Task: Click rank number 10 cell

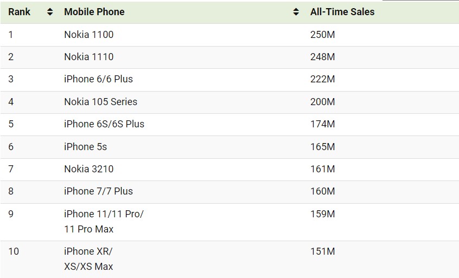Action: tap(14, 251)
